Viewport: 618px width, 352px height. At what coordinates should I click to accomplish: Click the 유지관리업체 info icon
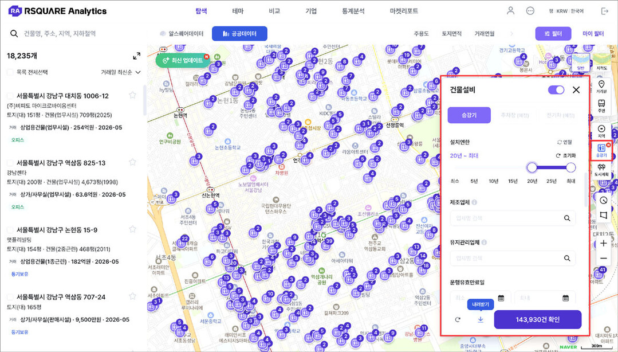(x=484, y=243)
